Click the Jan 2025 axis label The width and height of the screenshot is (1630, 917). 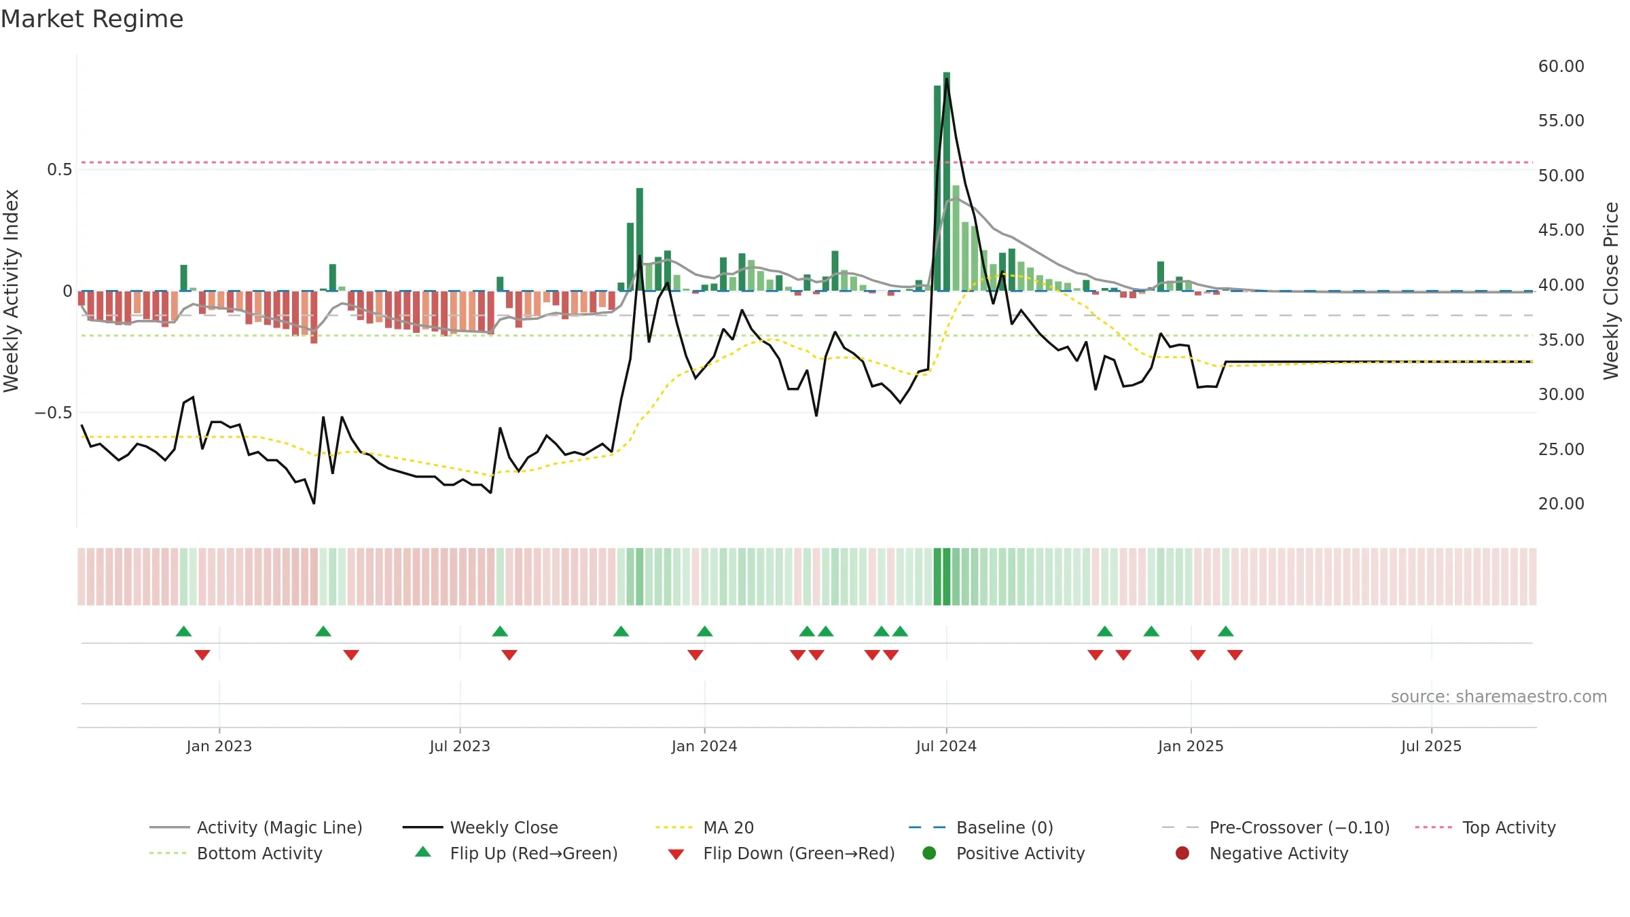point(1191,746)
